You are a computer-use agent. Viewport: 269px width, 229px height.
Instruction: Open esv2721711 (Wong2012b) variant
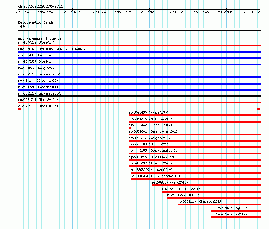pyautogui.click(x=38, y=100)
